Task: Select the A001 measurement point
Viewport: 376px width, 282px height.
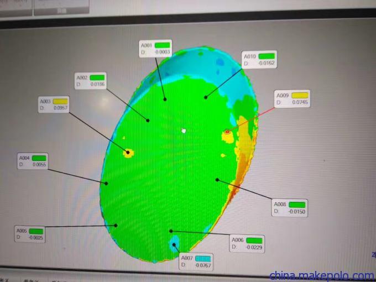Action: tap(165, 99)
